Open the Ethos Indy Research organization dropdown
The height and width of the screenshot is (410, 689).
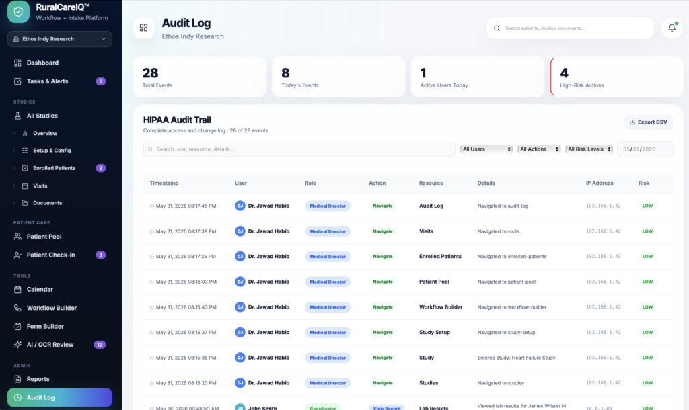(60, 39)
